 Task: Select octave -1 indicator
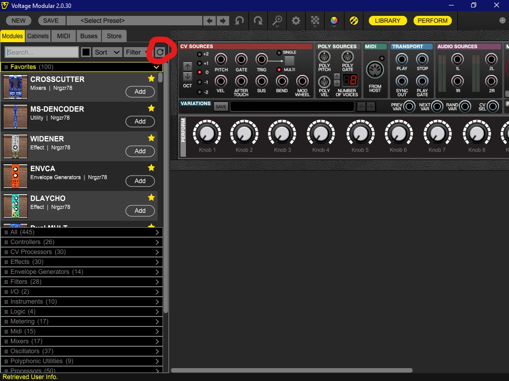coord(200,82)
